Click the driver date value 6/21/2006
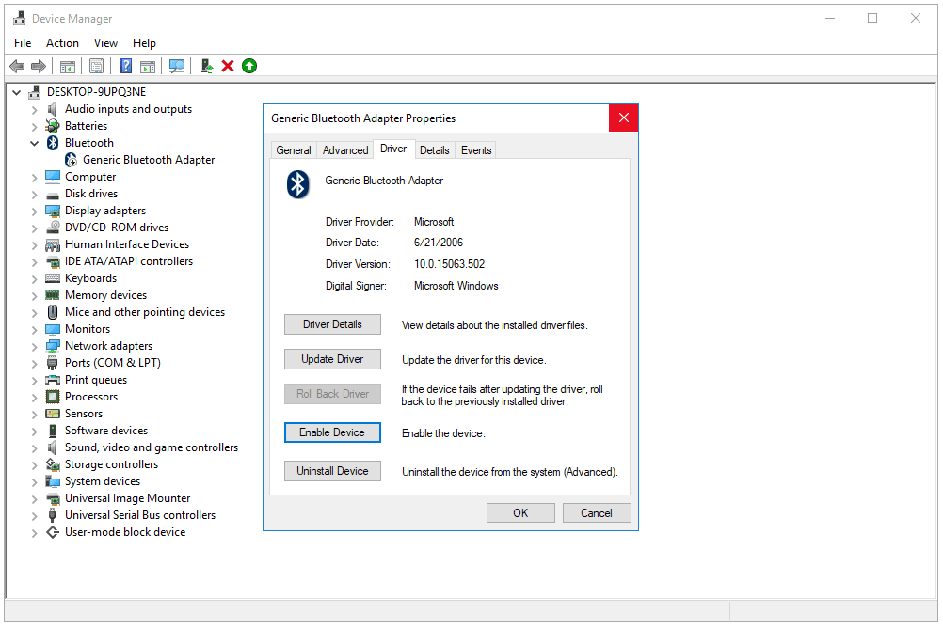Viewport: 943px width, 628px height. click(439, 243)
